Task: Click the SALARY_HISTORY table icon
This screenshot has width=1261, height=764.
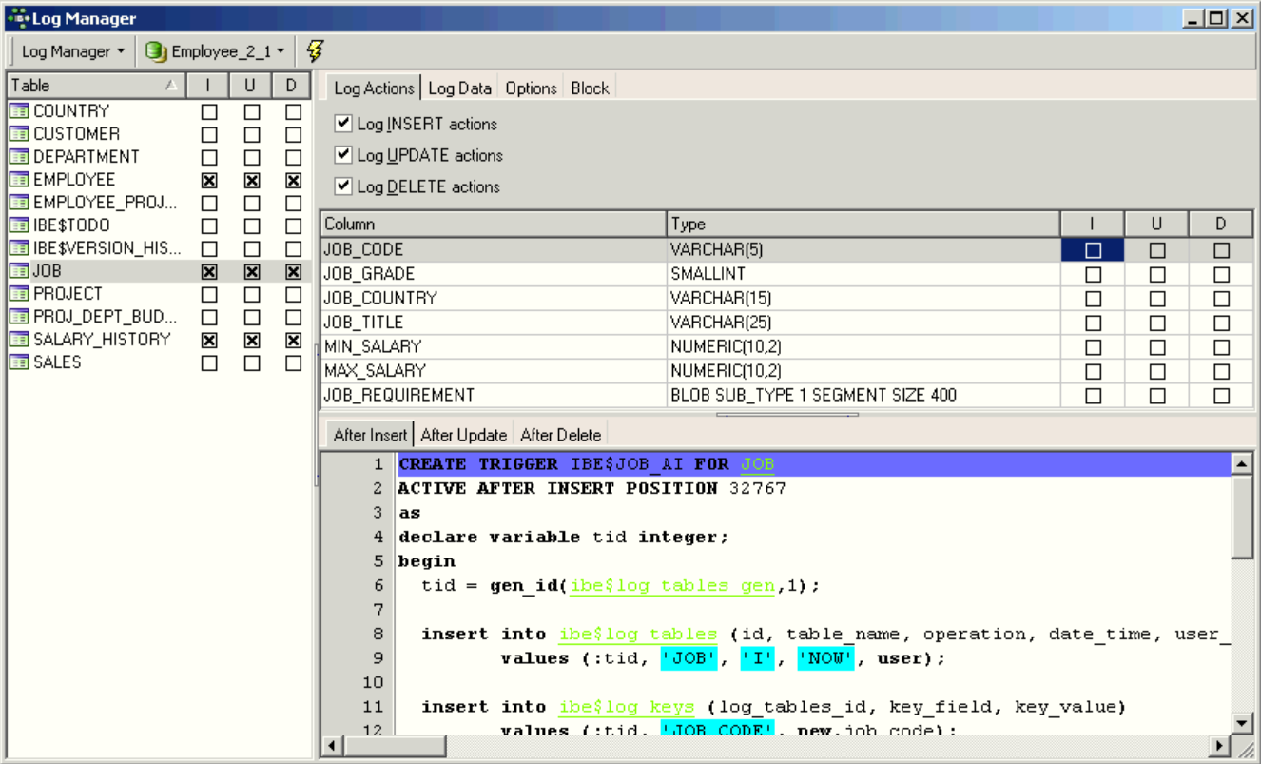Action: tap(19, 340)
